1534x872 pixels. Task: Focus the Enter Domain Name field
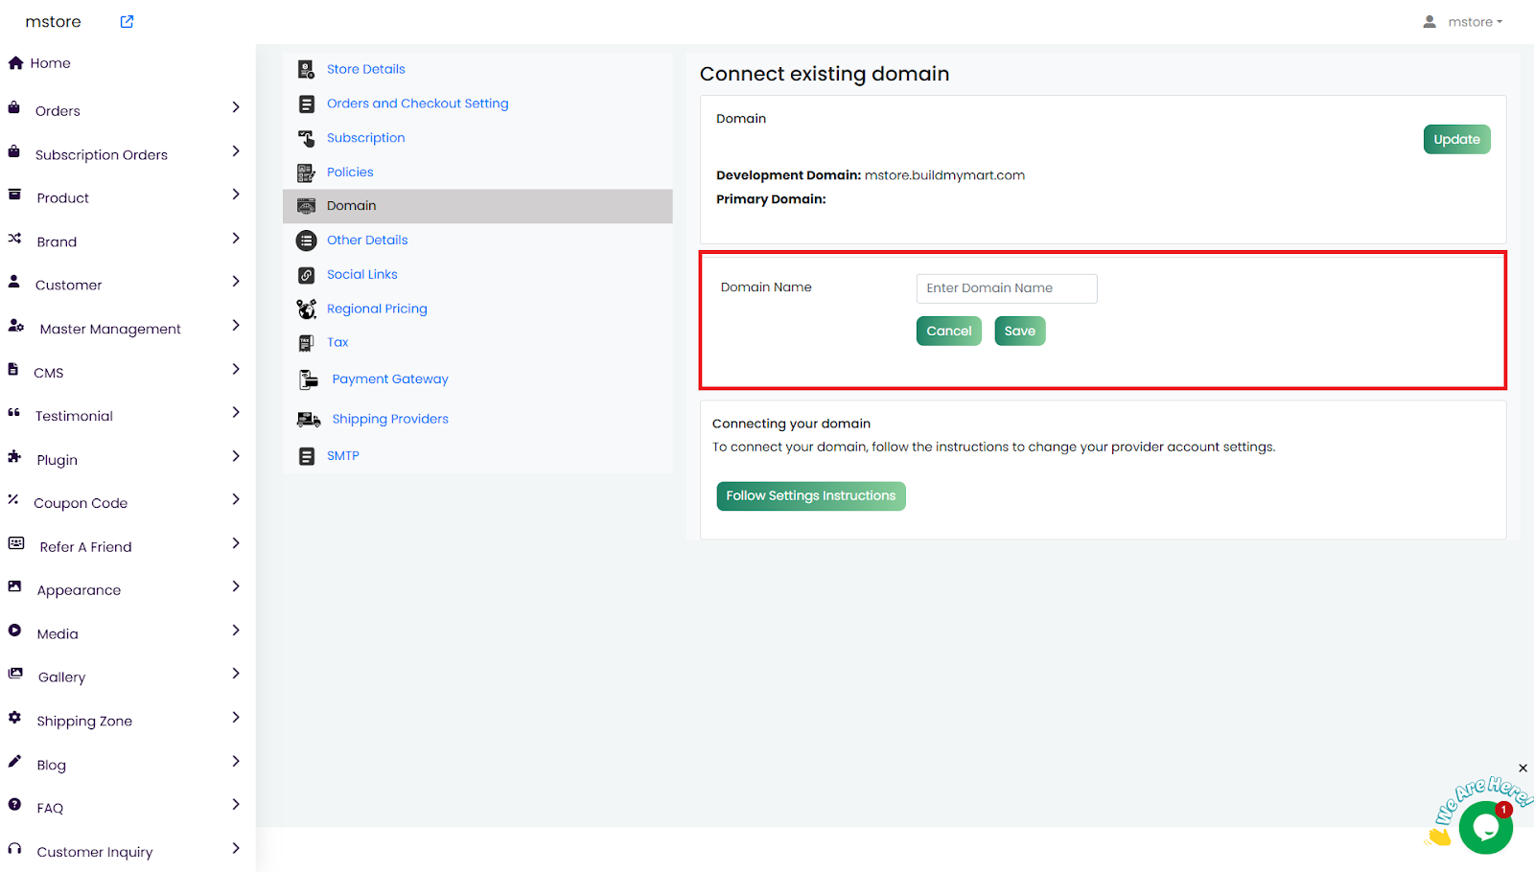[1006, 288]
